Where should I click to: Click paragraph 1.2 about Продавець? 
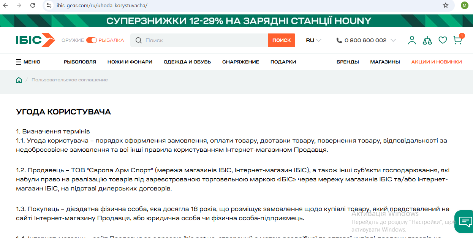click(x=233, y=179)
